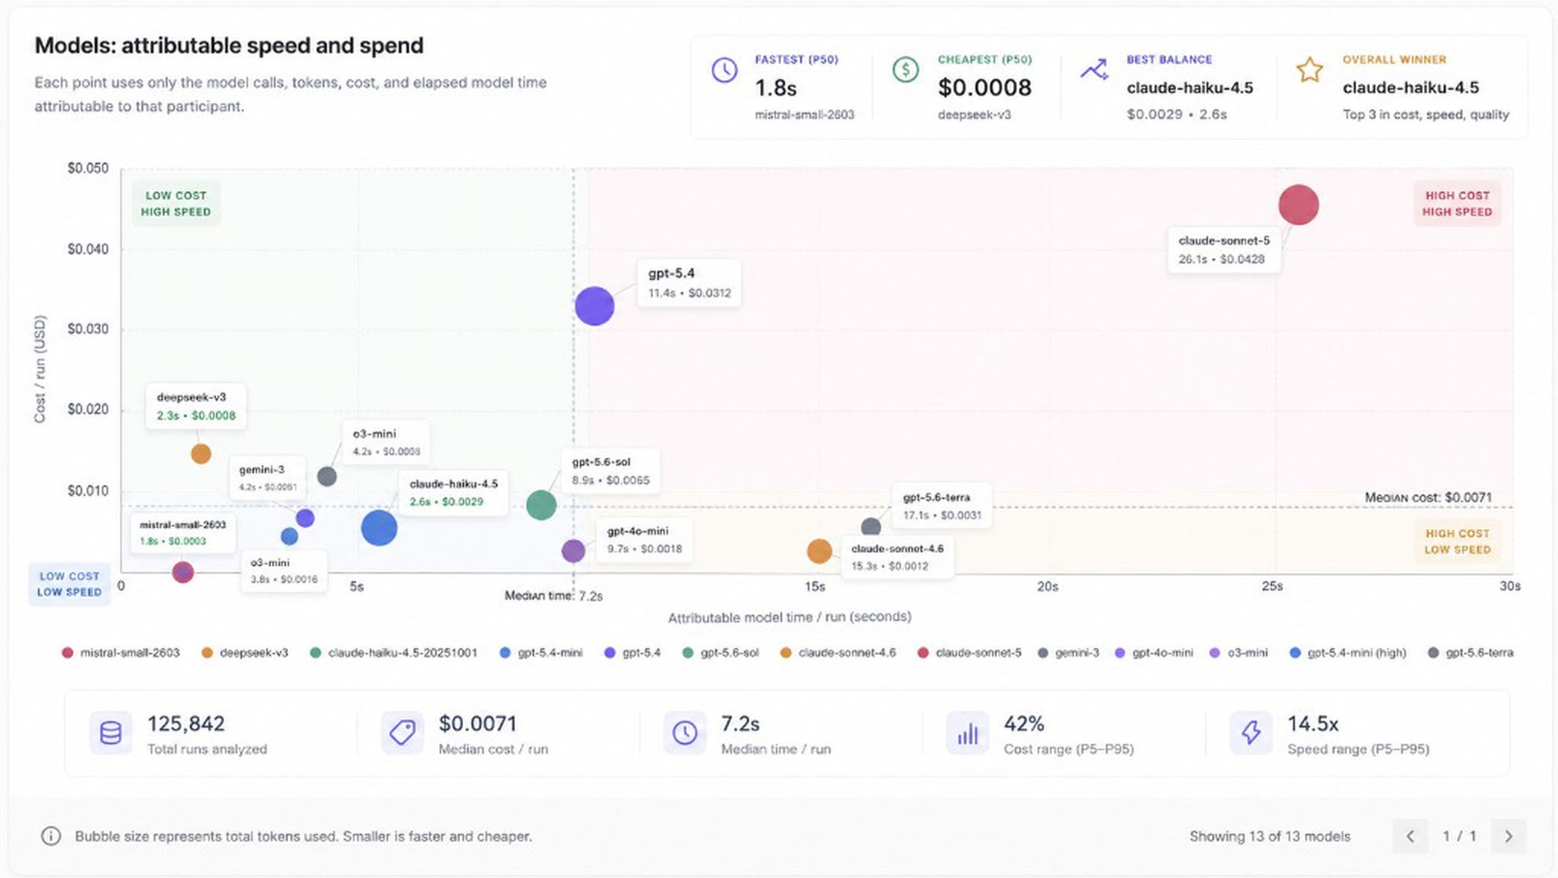The height and width of the screenshot is (878, 1558).
Task: Click the price tag icon beside Median cost / run
Action: click(402, 733)
